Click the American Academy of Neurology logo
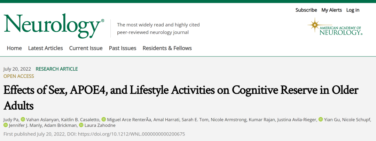 [335, 27]
